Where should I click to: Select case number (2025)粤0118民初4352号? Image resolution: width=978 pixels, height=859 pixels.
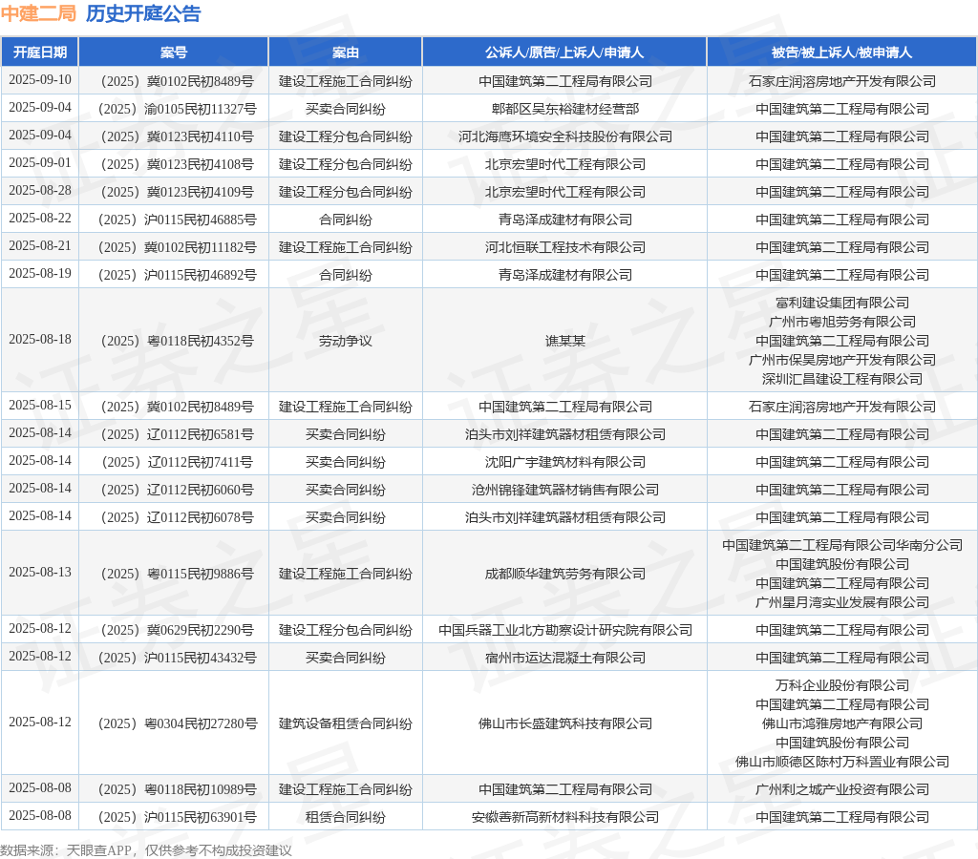pos(177,341)
